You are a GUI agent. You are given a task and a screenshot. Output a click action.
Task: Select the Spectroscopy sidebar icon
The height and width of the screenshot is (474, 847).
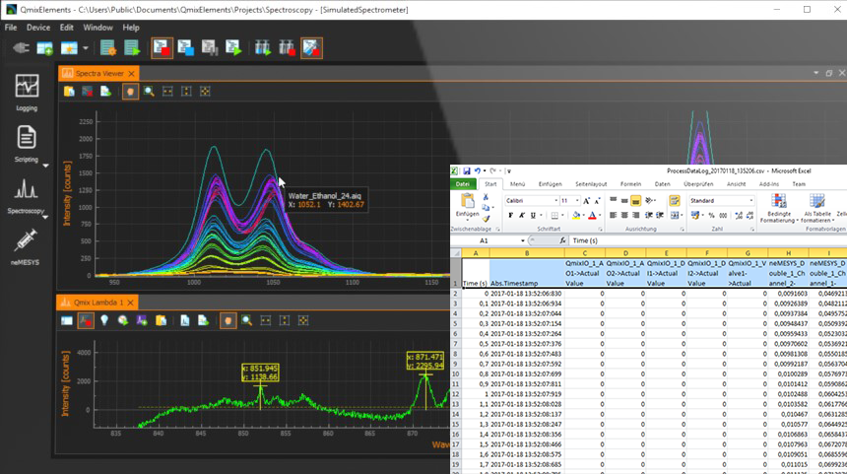[x=27, y=190]
